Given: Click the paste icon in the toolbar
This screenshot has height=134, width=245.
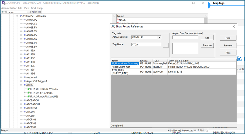Looking at the screenshot, I should pos(36,12).
